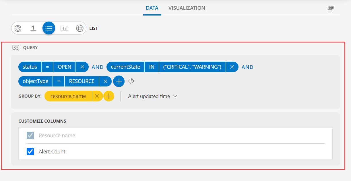Choose the single value visualization icon
Screen dimensions: 351x181
tap(33, 28)
